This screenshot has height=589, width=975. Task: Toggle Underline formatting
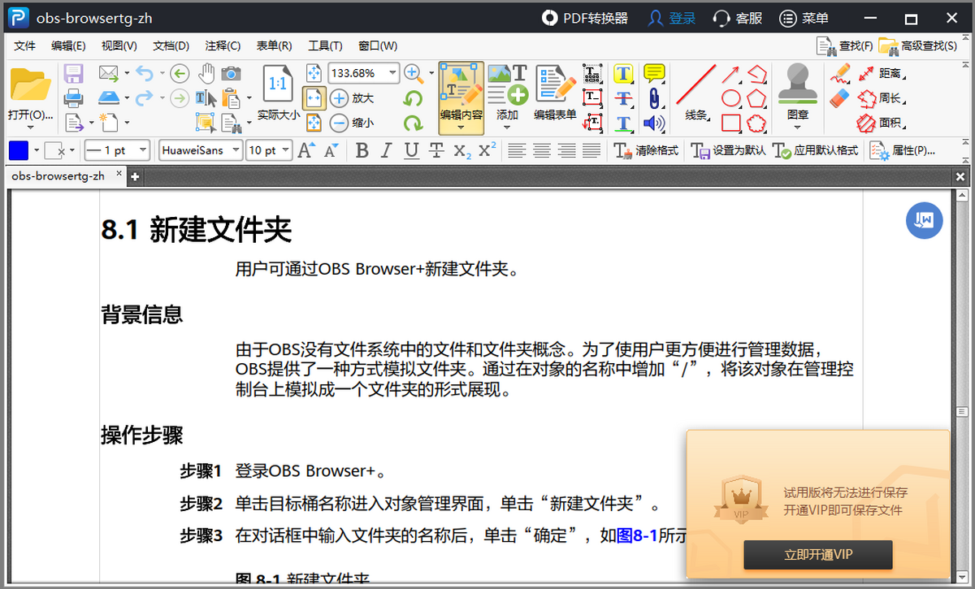point(411,150)
